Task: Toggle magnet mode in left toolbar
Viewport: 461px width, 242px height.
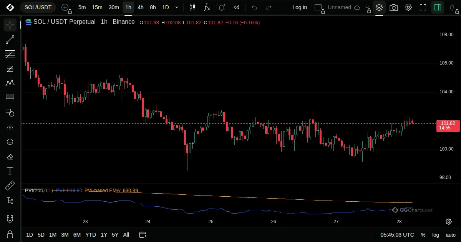Action: click(10, 219)
